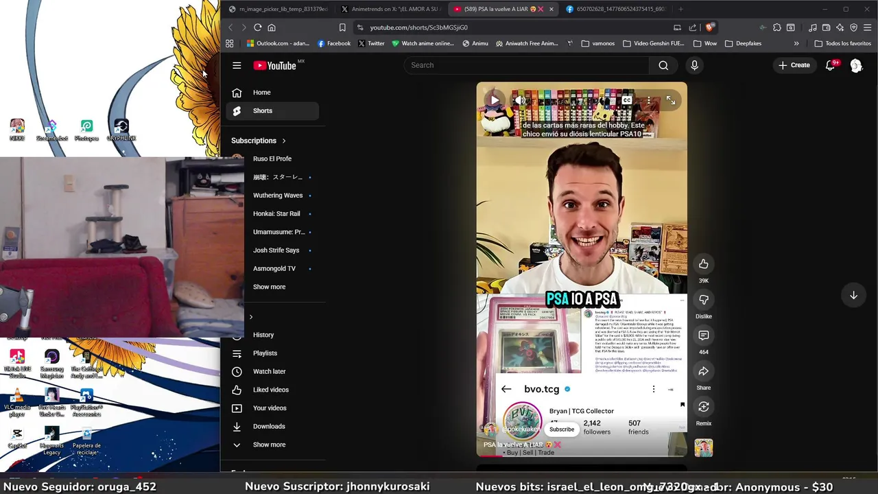Open Facebook bookmark
This screenshot has height=494, width=878.
point(334,43)
